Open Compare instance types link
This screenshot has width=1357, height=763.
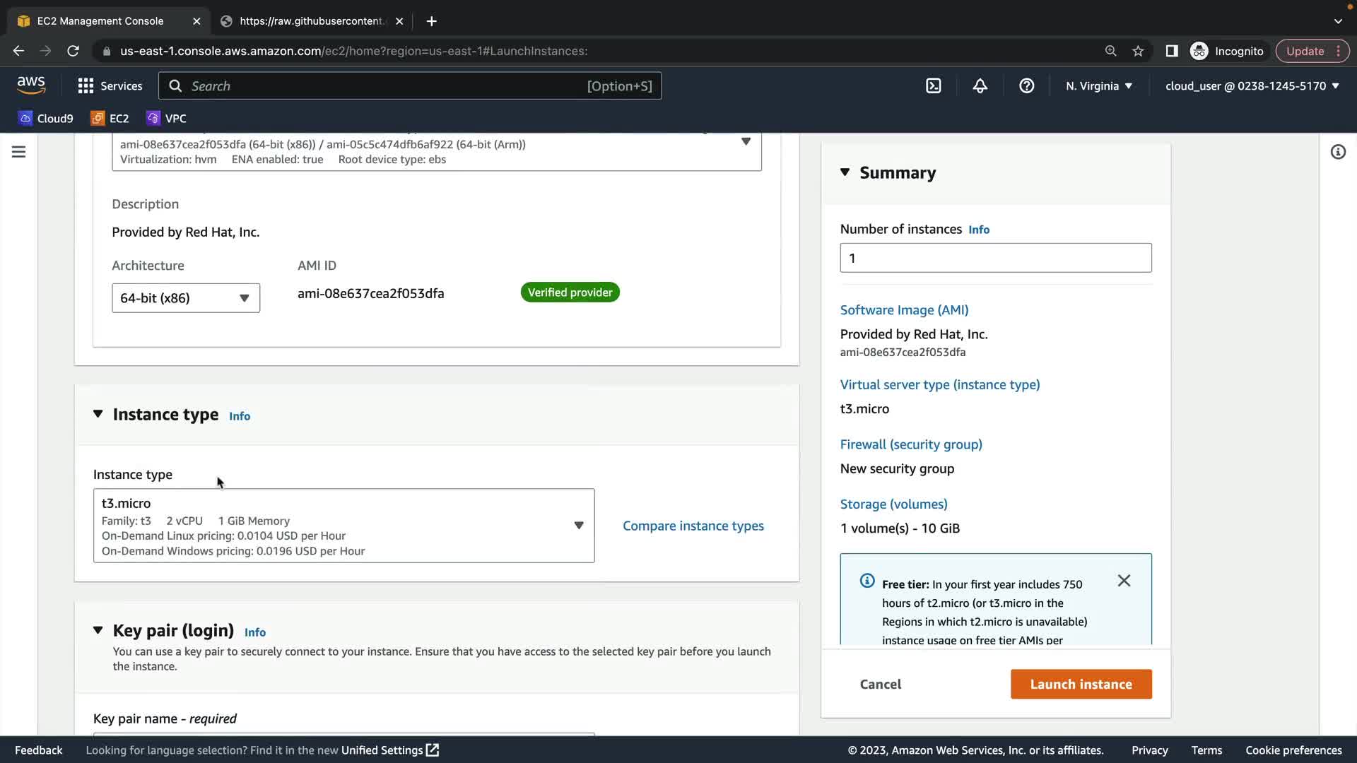[693, 526]
